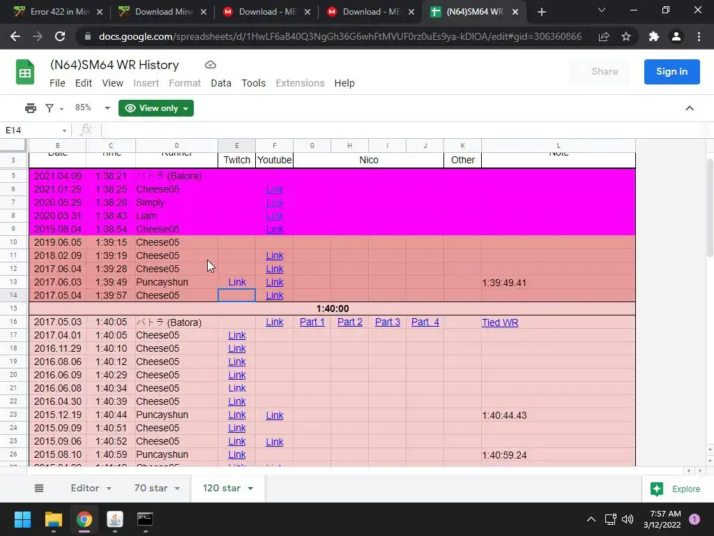This screenshot has height=536, width=714.
Task: Open the 70 star tab menu arrow
Action: pyautogui.click(x=177, y=489)
